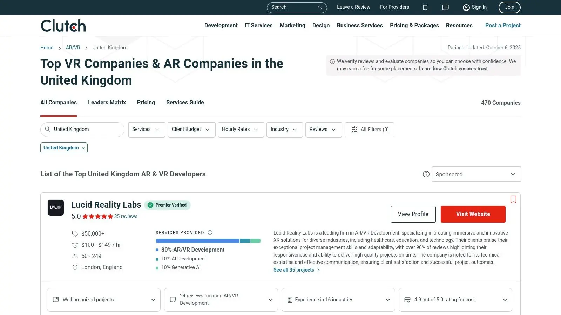Click the info icon next to SERVICES PROVIDED
The height and width of the screenshot is (315, 561).
coord(210,232)
